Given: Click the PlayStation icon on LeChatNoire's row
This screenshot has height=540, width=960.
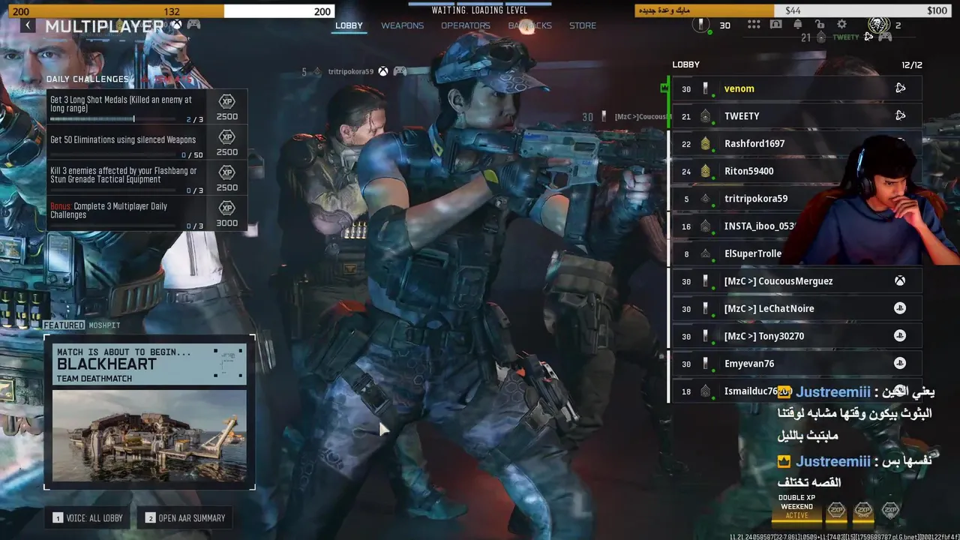Looking at the screenshot, I should point(900,308).
